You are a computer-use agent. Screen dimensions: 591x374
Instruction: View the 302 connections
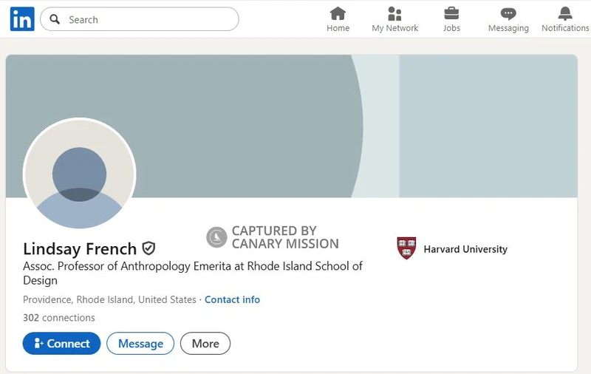(59, 318)
